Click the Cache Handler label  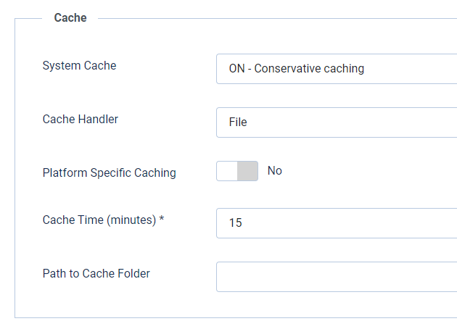(81, 120)
